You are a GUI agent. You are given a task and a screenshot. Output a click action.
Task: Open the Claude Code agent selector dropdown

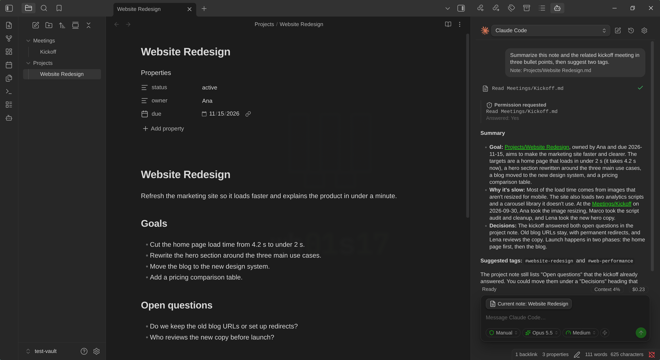coord(550,30)
